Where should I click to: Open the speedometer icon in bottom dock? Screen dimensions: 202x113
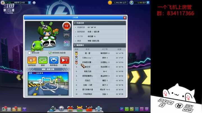coord(61,109)
